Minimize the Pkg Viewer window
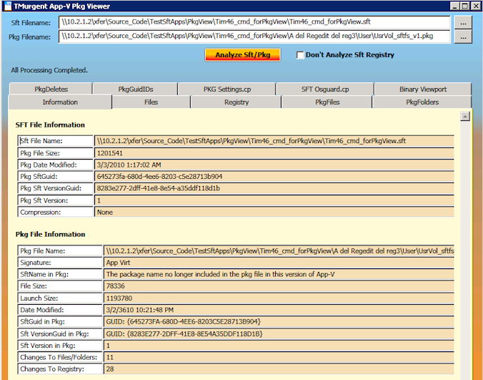Screen dimensions: 483x380 tap(454, 6)
